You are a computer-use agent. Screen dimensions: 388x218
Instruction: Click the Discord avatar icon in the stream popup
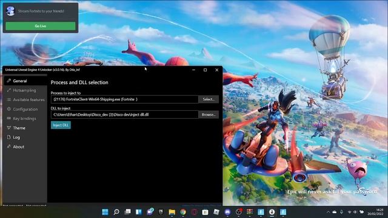(10, 11)
